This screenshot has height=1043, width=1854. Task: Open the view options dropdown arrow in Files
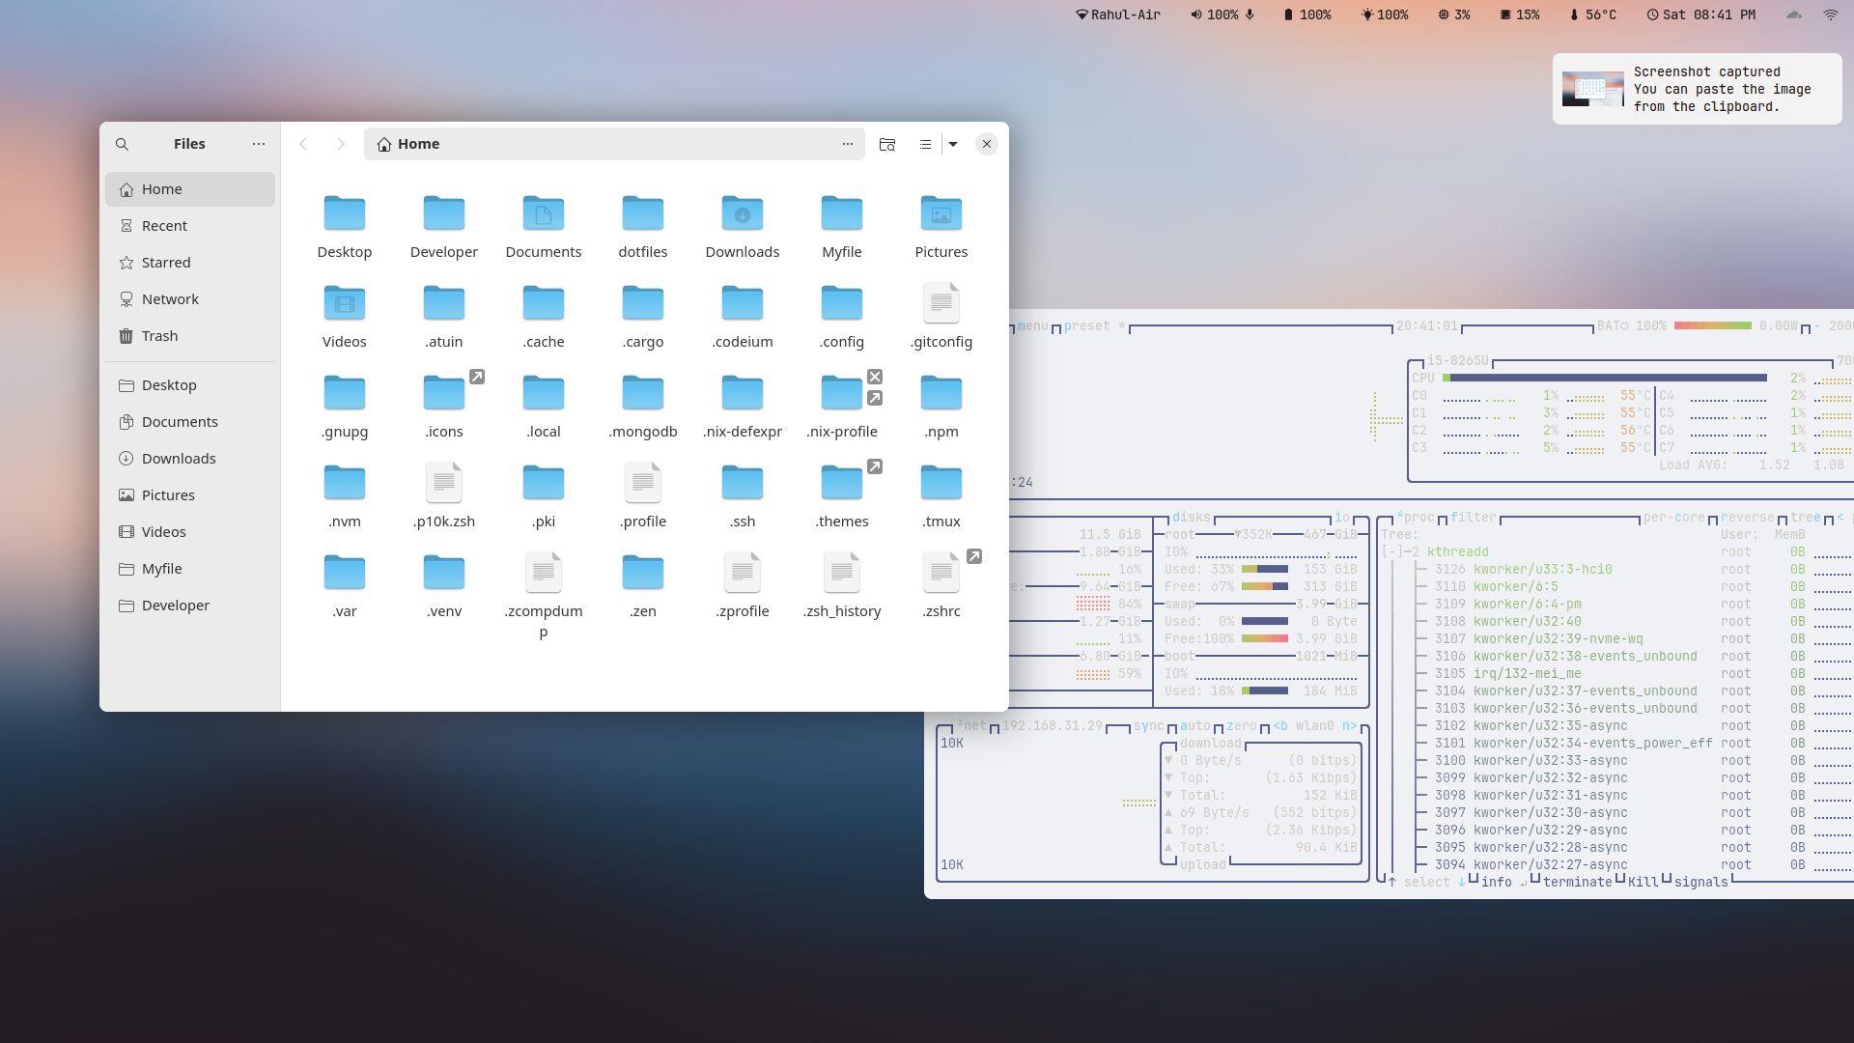click(x=952, y=143)
